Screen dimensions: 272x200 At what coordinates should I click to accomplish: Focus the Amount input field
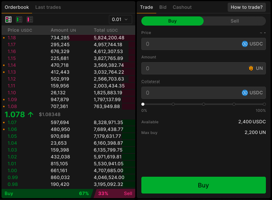click(x=191, y=68)
